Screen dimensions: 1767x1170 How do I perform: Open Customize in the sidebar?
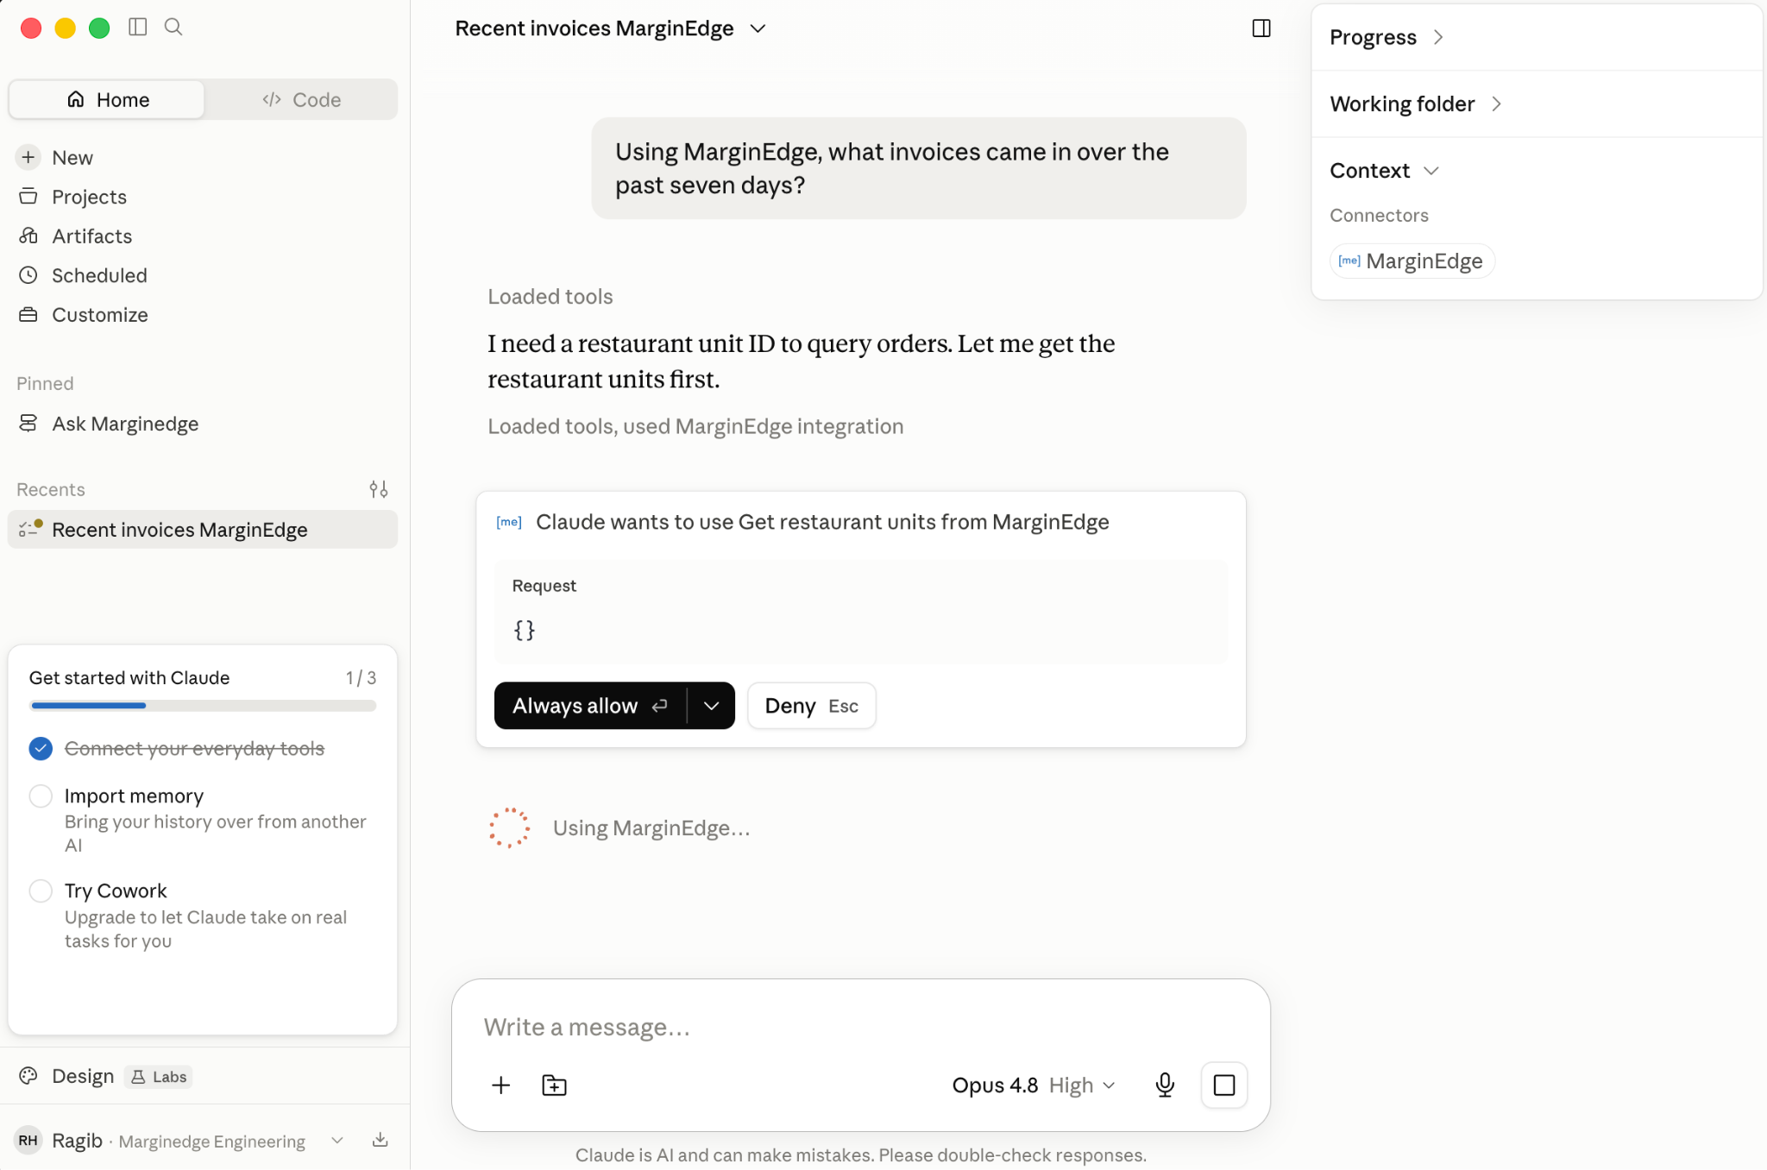pyautogui.click(x=203, y=315)
